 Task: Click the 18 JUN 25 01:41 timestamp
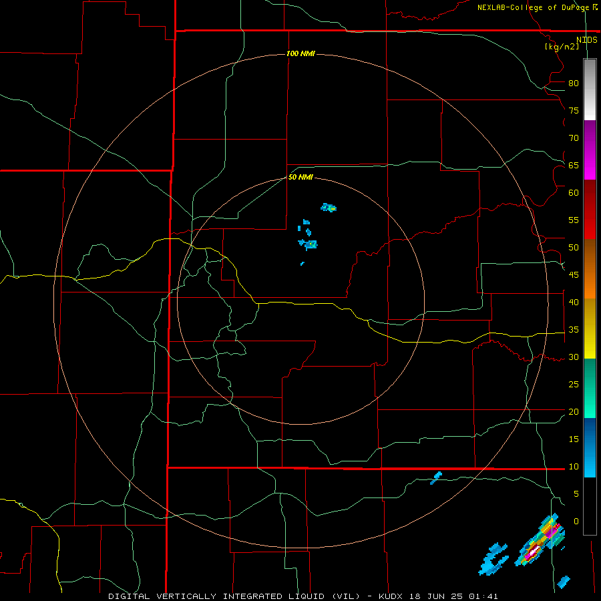click(x=455, y=596)
